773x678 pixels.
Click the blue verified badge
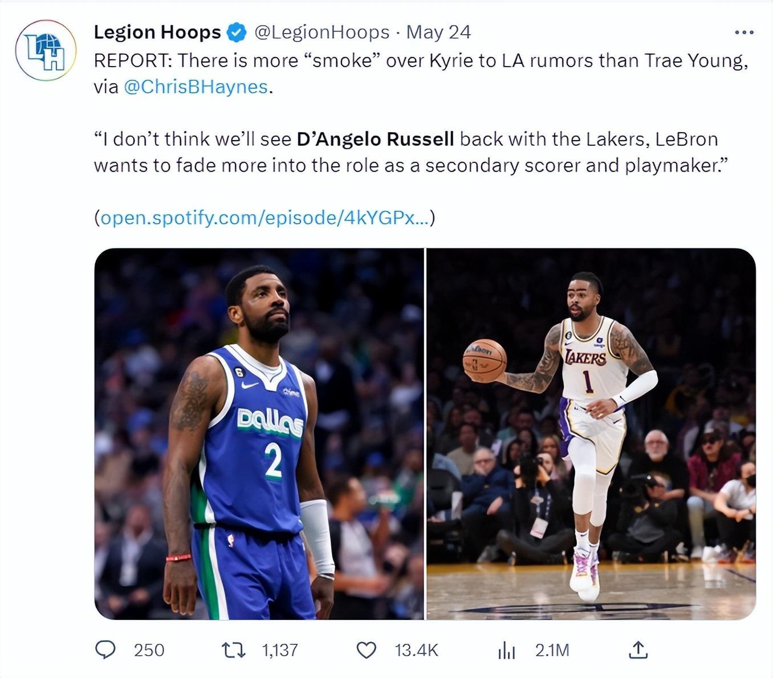pos(237,32)
